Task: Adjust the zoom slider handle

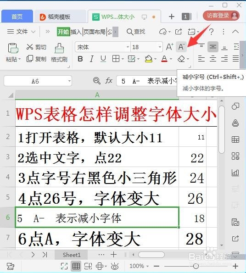Action: coord(196,266)
